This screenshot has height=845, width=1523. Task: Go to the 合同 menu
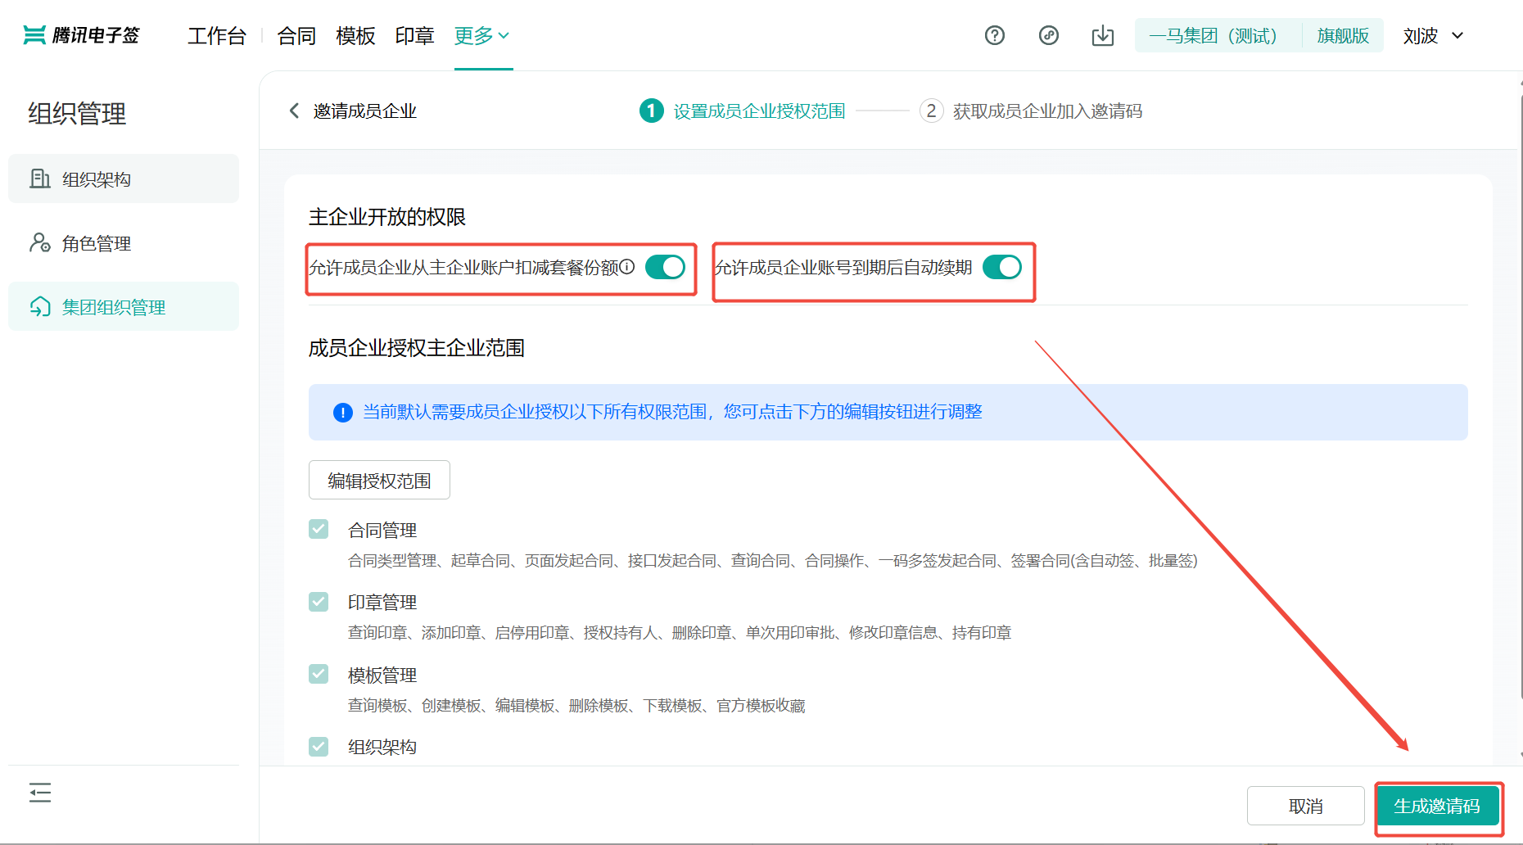pyautogui.click(x=296, y=35)
